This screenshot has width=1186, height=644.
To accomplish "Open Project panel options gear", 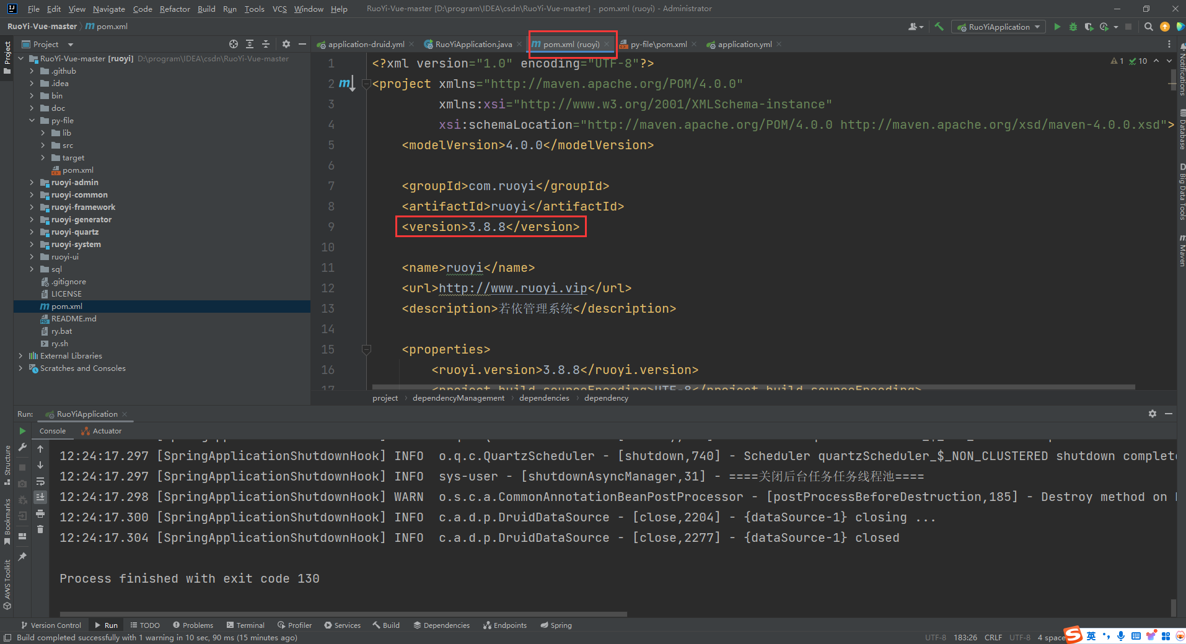I will tap(286, 44).
